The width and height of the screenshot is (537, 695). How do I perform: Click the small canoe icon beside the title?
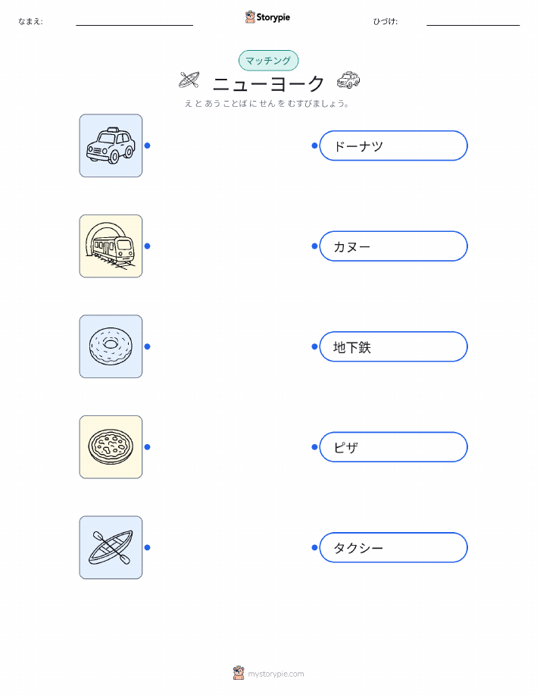point(189,80)
